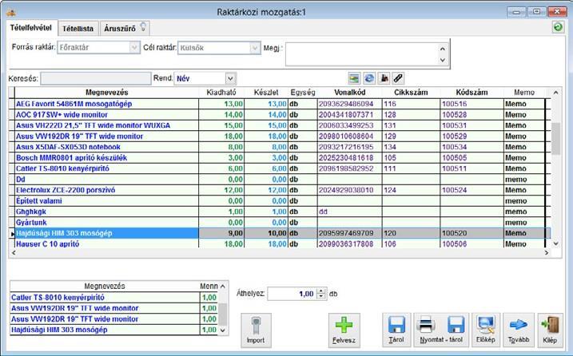Screen dimensions: 573x356
Task: Select the Épített valami row
Action: [x=280, y=201]
